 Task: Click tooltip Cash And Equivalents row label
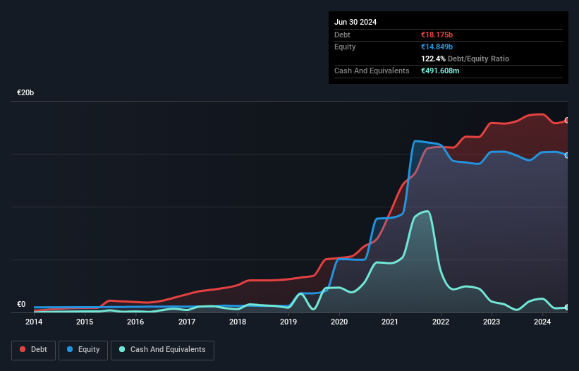point(372,71)
